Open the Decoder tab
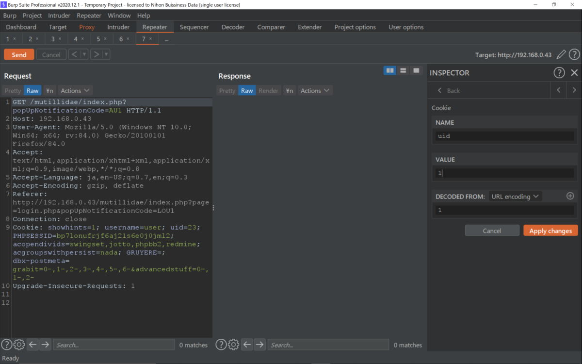 coord(233,27)
